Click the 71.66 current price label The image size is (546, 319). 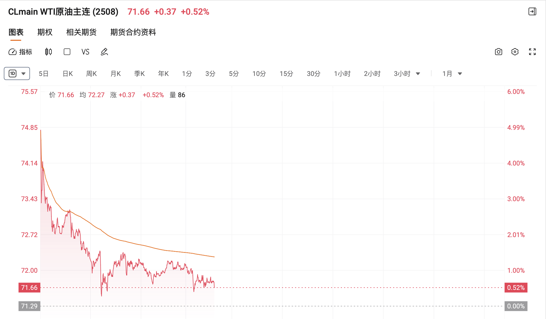[29, 287]
